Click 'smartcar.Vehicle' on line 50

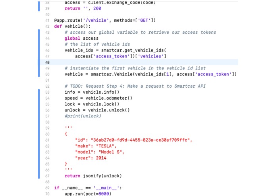pos(112,74)
